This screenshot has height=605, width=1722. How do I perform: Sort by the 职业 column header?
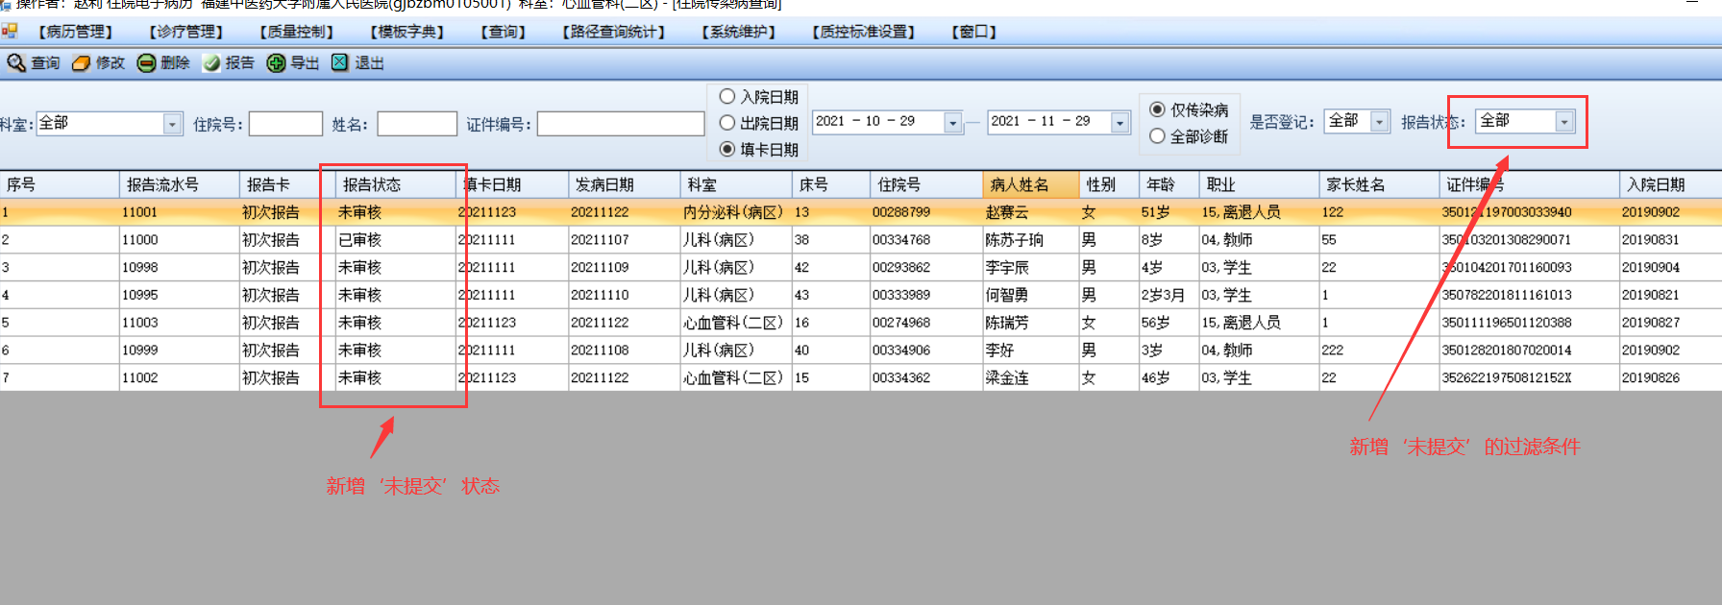point(1260,184)
